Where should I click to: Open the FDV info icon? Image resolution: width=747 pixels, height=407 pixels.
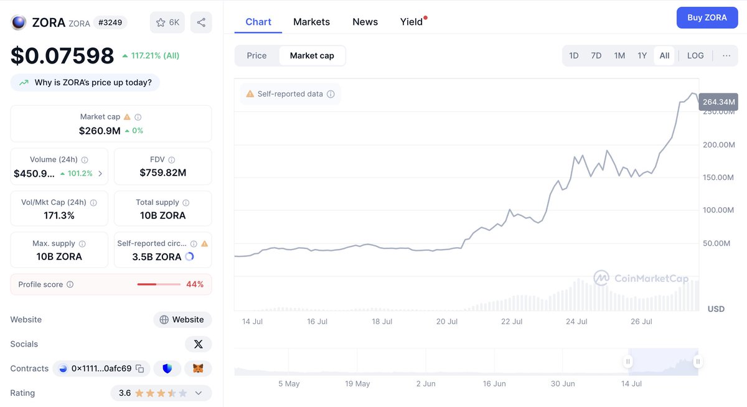click(x=172, y=160)
